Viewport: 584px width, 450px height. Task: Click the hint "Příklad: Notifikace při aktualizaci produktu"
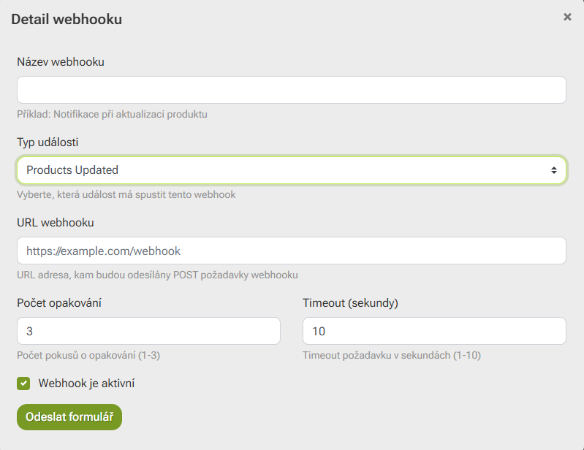coord(113,115)
